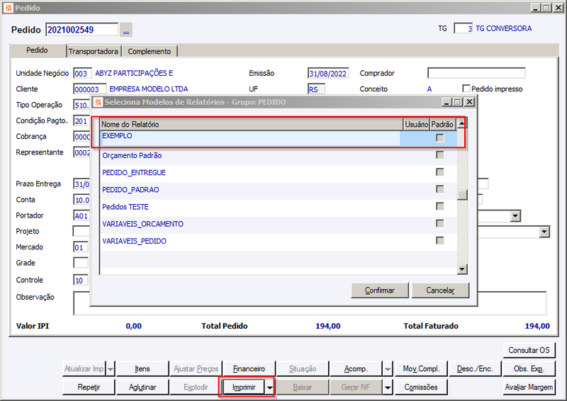The image size is (567, 401).
Task: Focus the UF field
Action: (x=316, y=89)
